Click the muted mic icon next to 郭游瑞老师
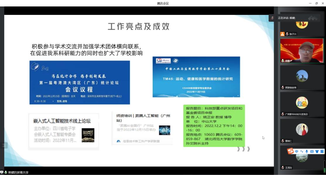Image resolution: width=326 pixels, height=175 pixels. [283, 88]
